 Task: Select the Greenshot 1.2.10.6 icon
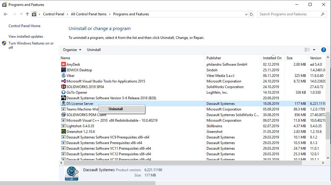pos(63,132)
